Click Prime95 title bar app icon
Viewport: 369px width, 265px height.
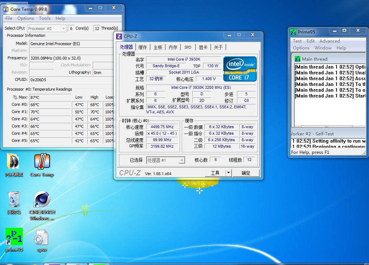(x=293, y=32)
